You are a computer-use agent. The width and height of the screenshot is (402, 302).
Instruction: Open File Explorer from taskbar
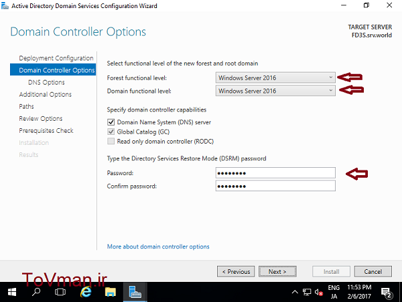[x=111, y=292]
